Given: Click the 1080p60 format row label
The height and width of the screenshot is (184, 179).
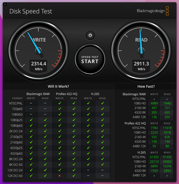Looking at the screenshot, I should pos(16,125).
